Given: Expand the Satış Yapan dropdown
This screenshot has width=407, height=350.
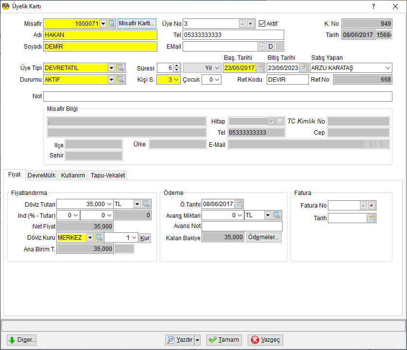Looking at the screenshot, I should point(388,68).
